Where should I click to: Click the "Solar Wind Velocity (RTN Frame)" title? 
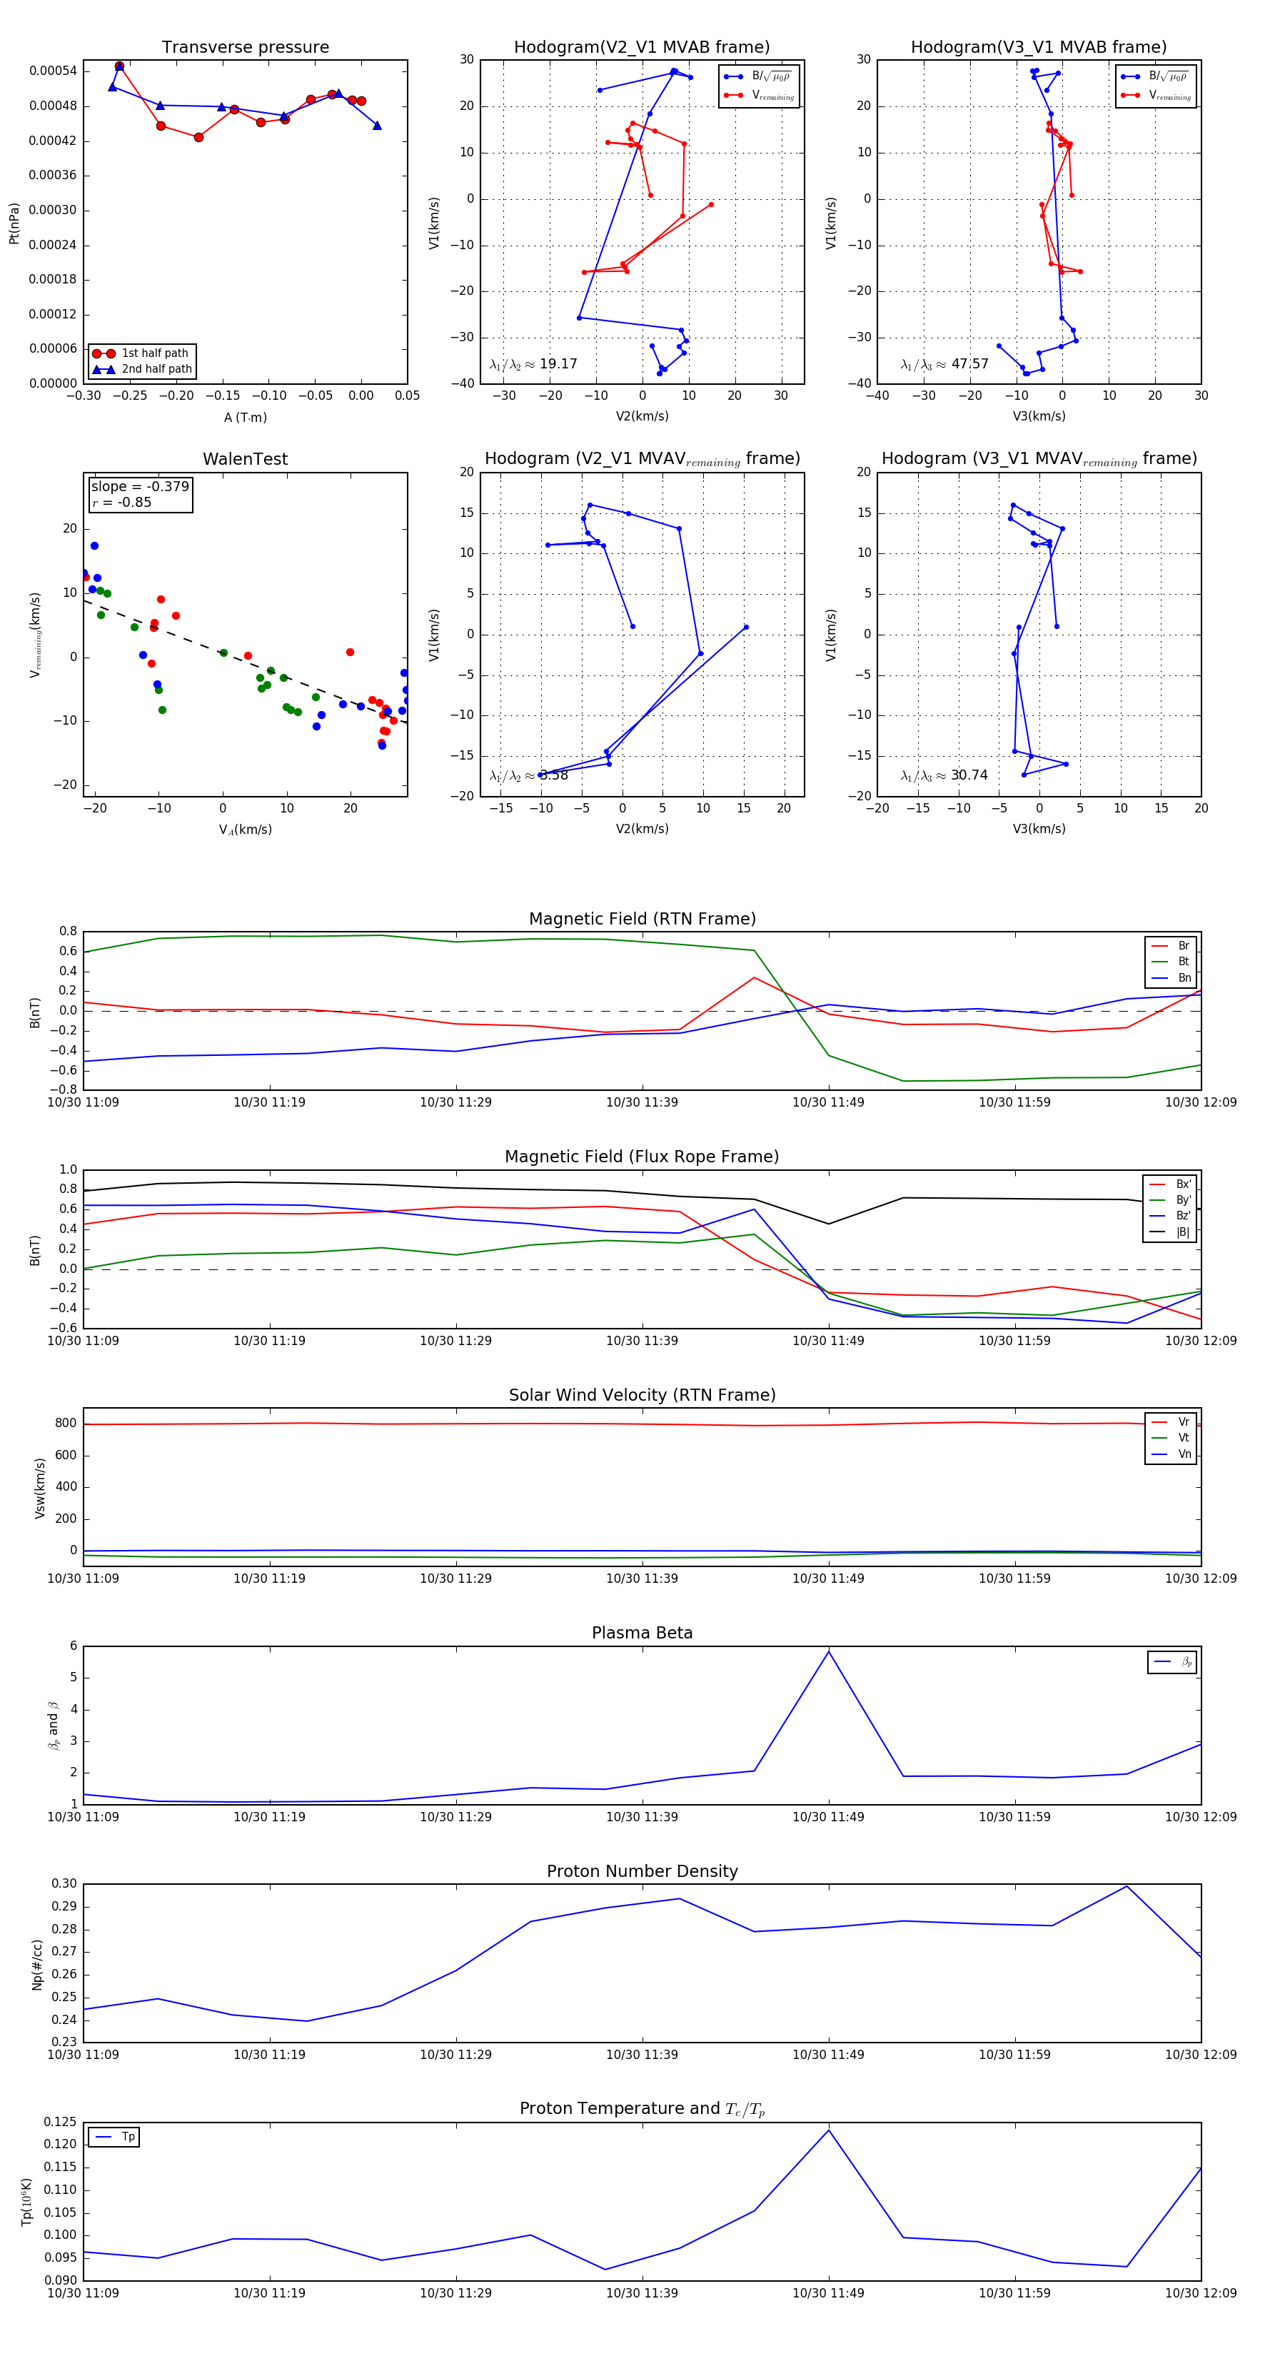[642, 1395]
